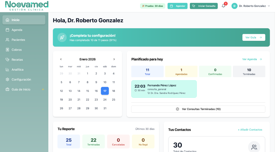Select January 18 in the calendar
The height and width of the screenshot is (152, 275).
(114, 91)
